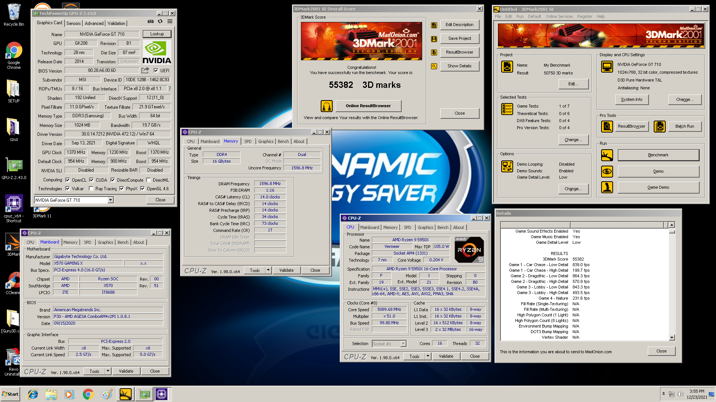Click the Batch Run icon
Viewport: 716px width, 402px height.
coord(660,127)
